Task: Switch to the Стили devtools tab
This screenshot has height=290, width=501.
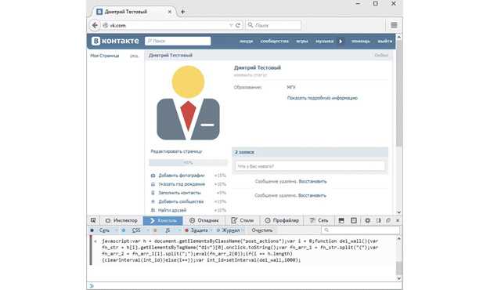Action: (243, 220)
